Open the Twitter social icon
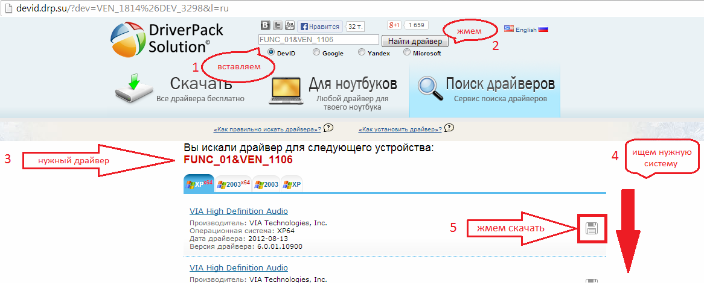704x300 pixels. [x=278, y=25]
